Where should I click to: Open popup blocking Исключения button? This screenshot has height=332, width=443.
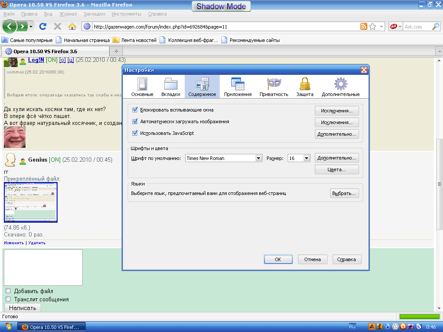(337, 111)
